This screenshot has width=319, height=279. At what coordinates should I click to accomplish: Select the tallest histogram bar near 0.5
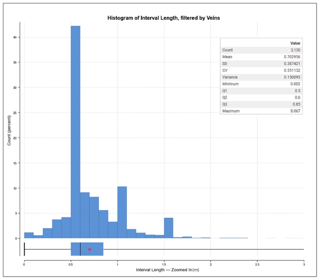point(76,132)
